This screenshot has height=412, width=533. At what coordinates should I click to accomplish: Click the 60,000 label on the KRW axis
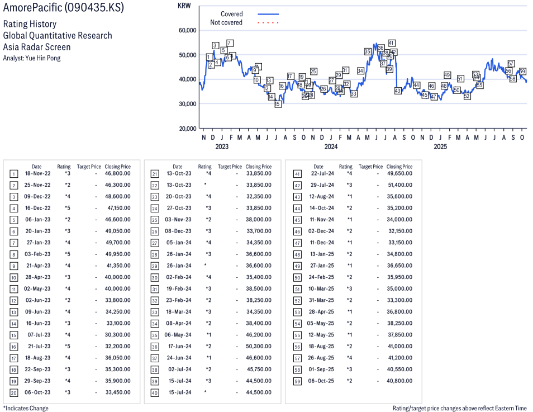pyautogui.click(x=187, y=30)
